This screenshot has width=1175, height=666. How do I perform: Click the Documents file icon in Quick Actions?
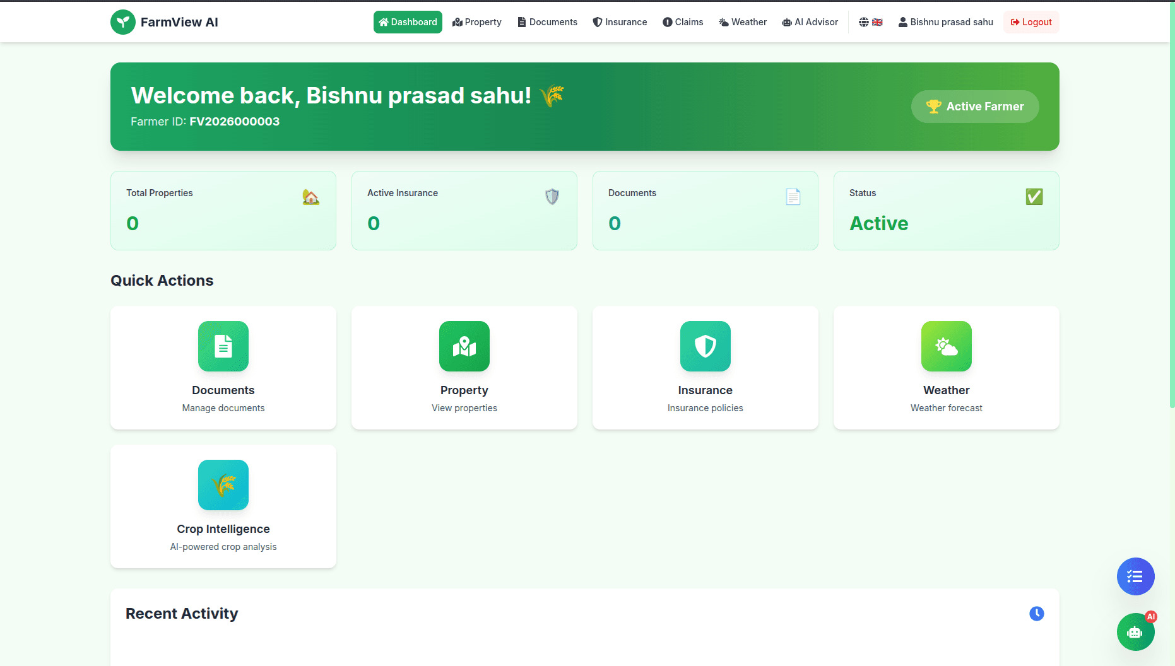coord(223,346)
